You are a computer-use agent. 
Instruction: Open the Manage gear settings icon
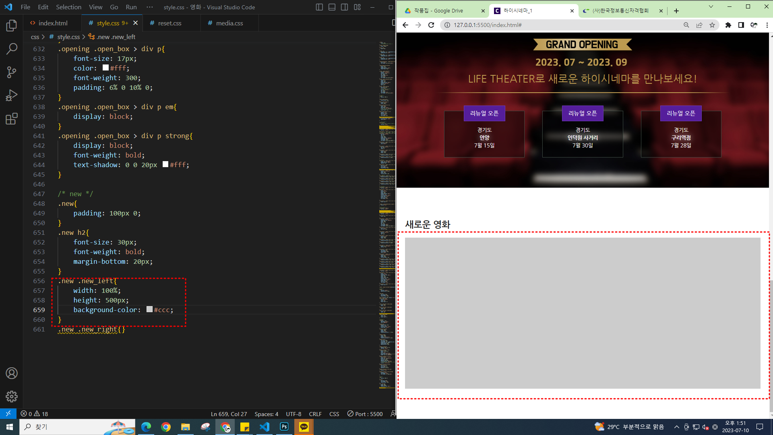pyautogui.click(x=11, y=397)
